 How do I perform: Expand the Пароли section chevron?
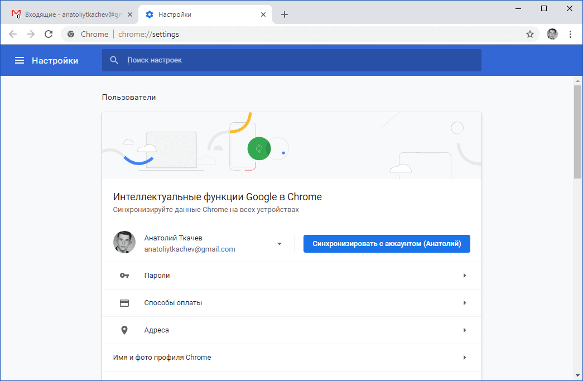click(465, 275)
